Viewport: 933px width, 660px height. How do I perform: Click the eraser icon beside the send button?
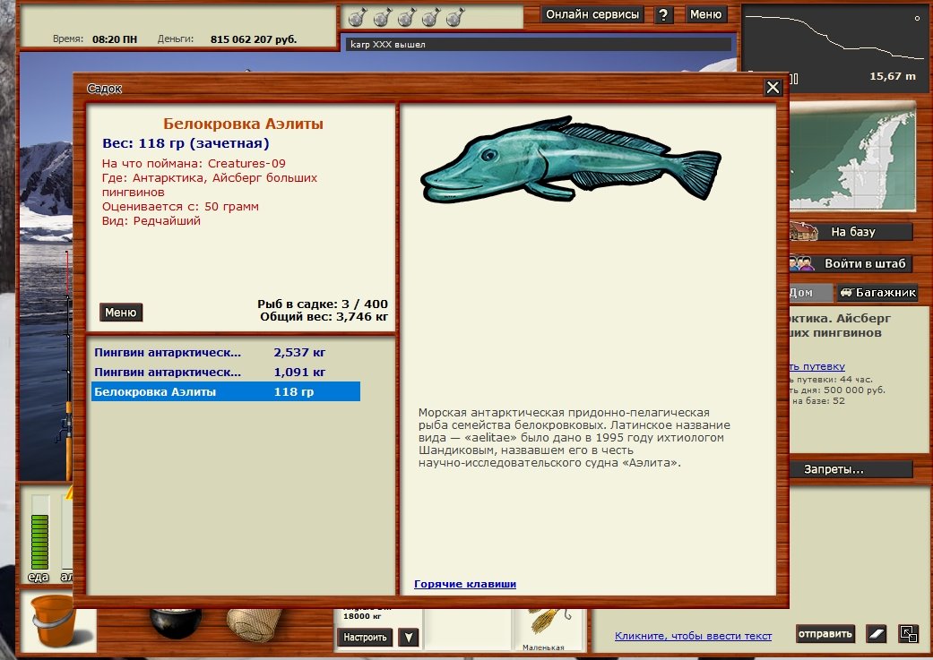[x=875, y=634]
